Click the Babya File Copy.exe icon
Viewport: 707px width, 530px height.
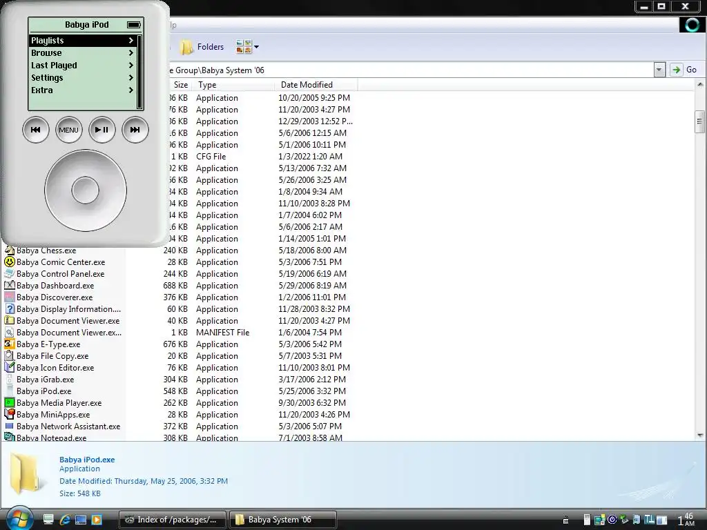[x=9, y=355]
